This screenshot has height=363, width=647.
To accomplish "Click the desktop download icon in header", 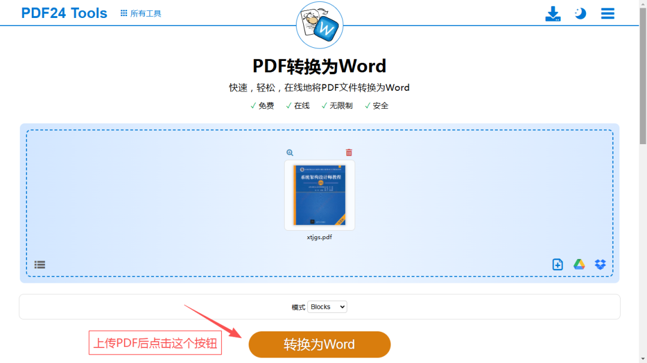I will (x=552, y=14).
